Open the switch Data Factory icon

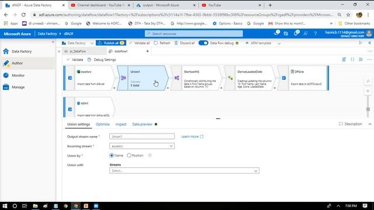[286, 34]
